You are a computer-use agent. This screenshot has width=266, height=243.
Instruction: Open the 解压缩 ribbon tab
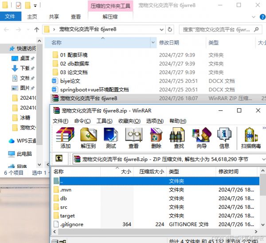[x=110, y=17]
